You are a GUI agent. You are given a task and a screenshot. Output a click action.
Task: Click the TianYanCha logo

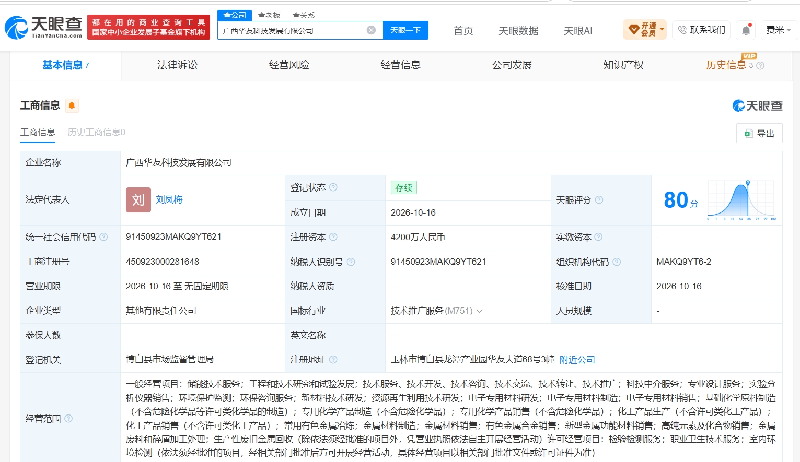tap(43, 27)
